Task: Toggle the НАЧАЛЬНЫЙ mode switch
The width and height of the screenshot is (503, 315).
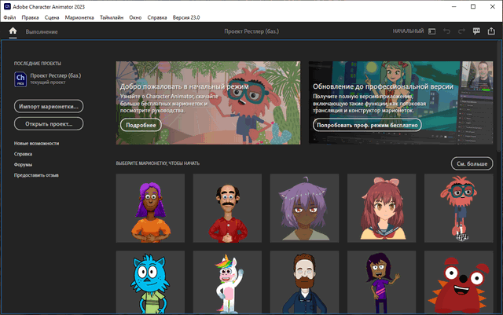Action: click(x=408, y=31)
